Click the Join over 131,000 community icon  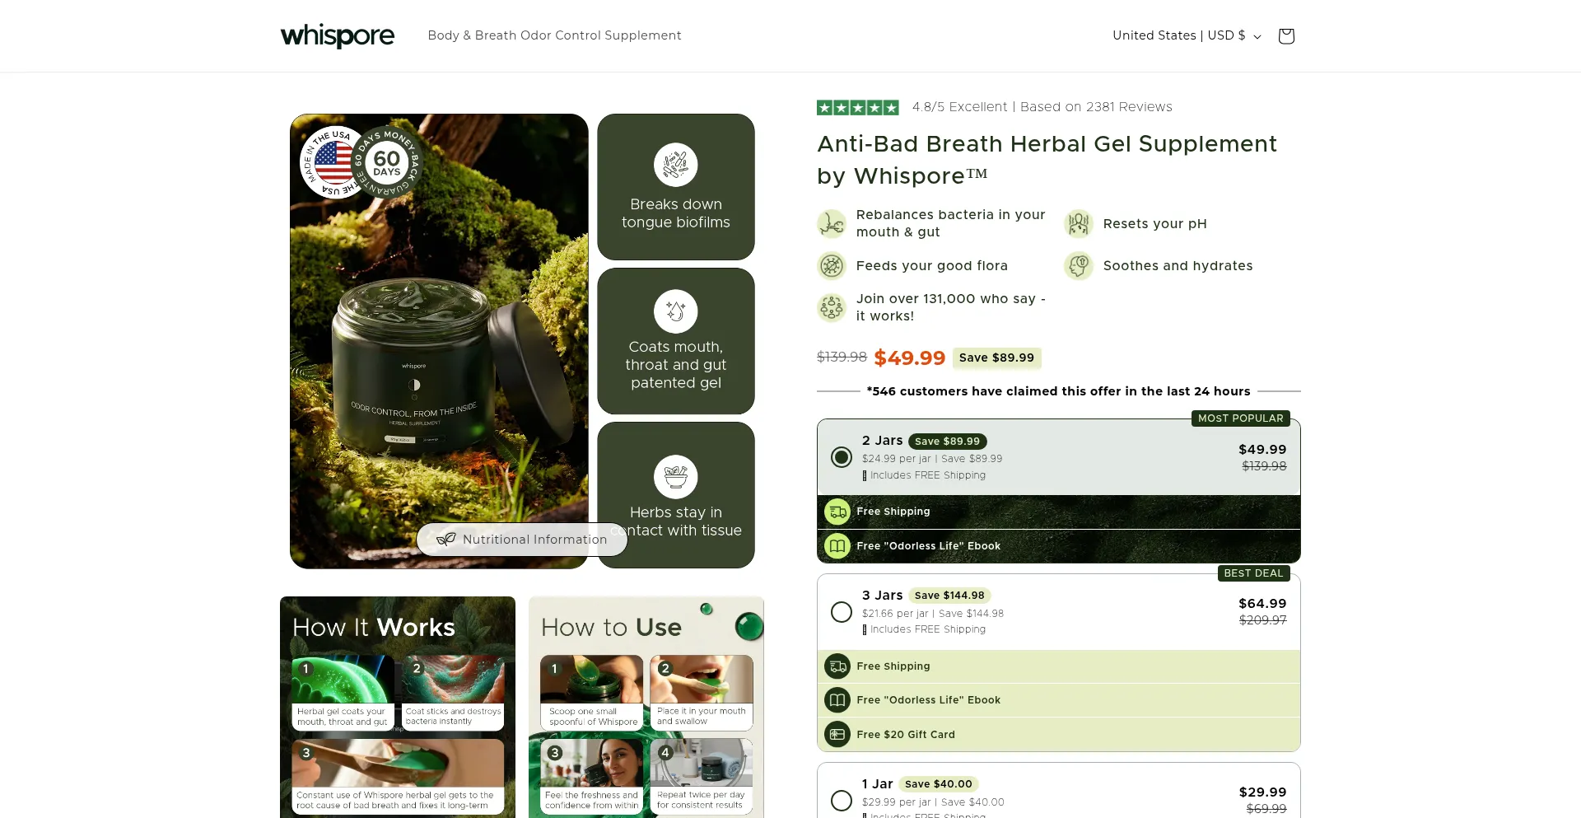click(832, 307)
